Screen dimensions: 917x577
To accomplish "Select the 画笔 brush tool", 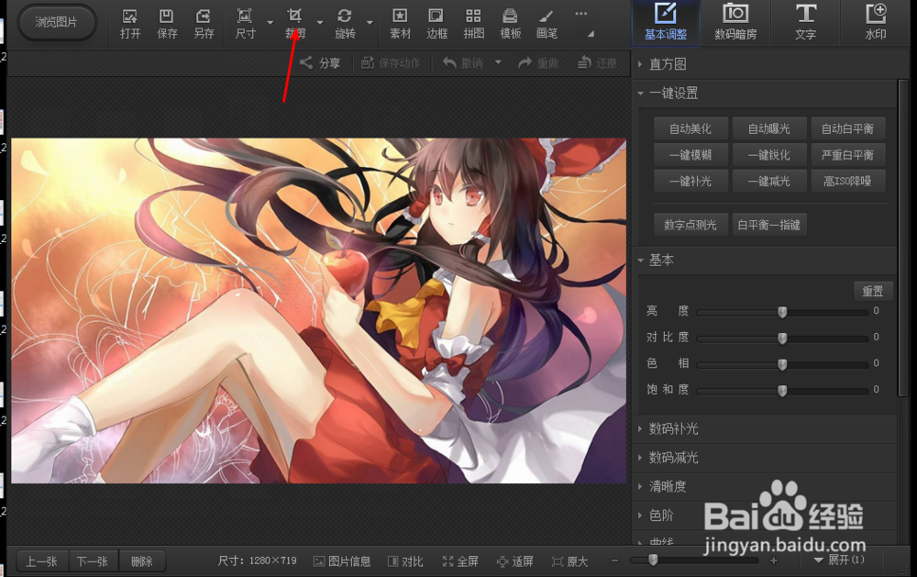I will (x=547, y=24).
